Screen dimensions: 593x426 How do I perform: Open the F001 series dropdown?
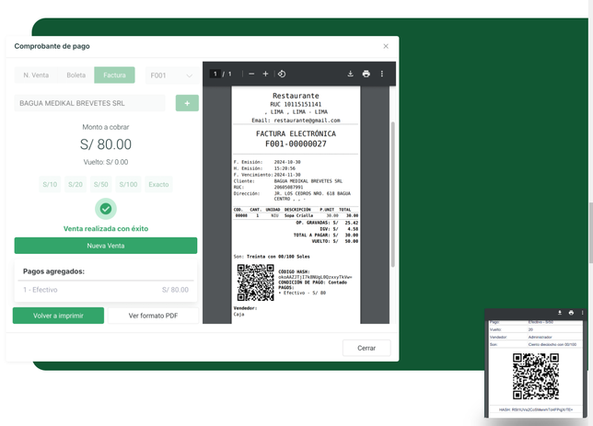point(171,75)
